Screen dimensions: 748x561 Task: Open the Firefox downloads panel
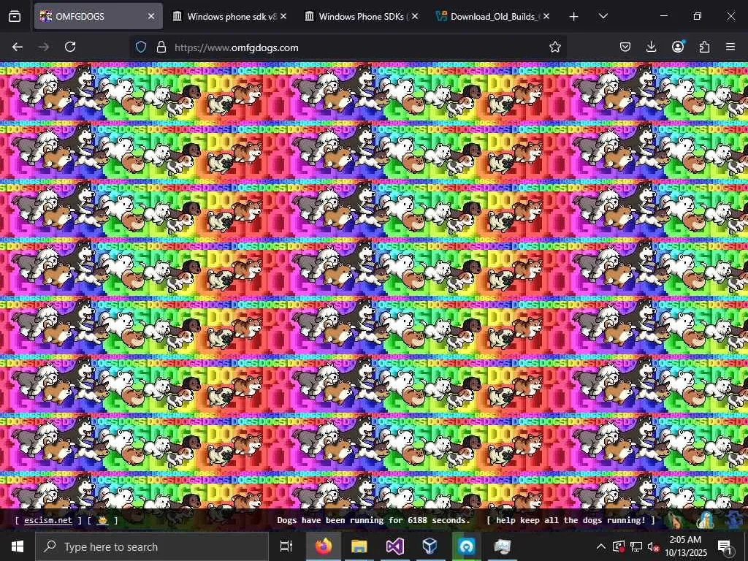[651, 47]
